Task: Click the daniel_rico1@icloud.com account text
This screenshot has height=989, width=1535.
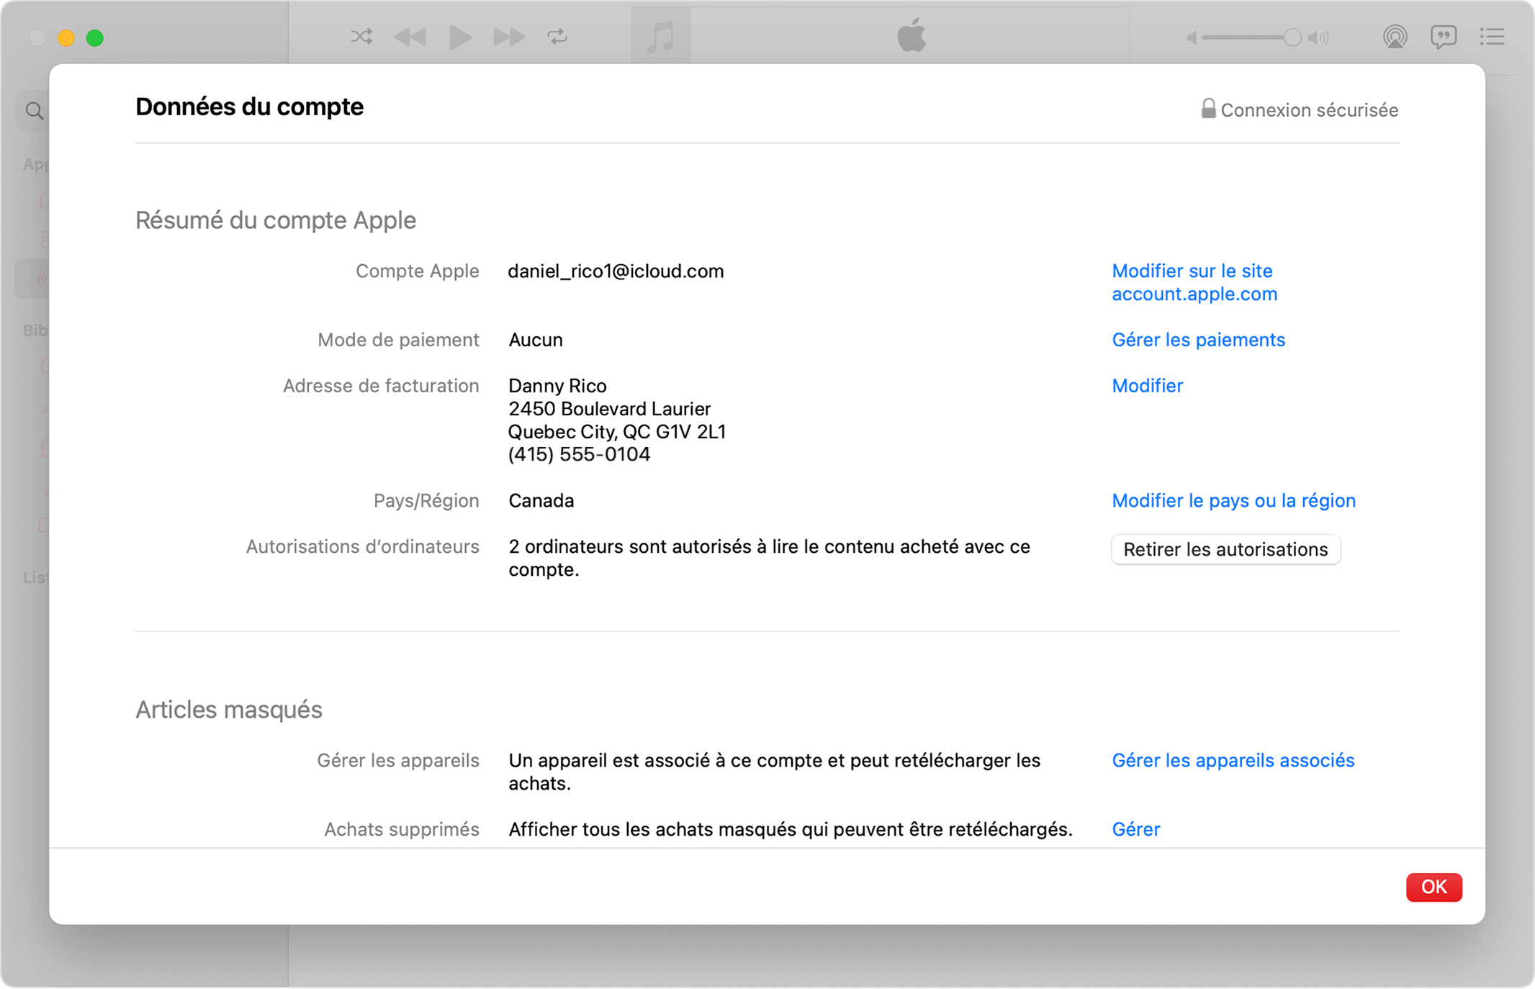Action: (616, 271)
